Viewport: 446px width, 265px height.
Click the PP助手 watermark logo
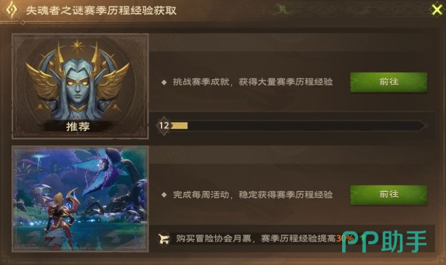click(384, 241)
